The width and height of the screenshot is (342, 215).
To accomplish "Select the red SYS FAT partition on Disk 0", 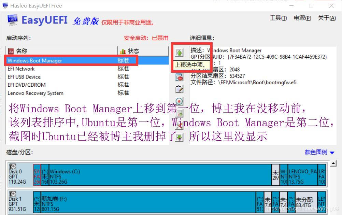I will [x=37, y=175].
